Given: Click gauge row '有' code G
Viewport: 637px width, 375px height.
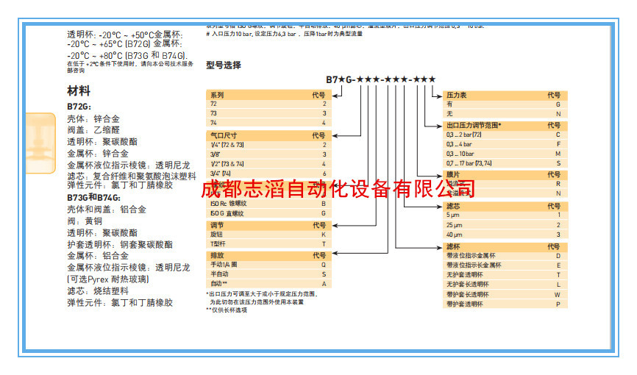Looking at the screenshot, I should (505, 104).
